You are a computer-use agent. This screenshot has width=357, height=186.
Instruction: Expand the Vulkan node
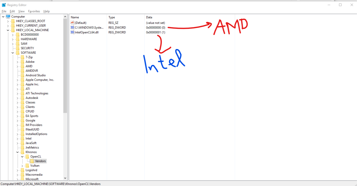coord(22,166)
